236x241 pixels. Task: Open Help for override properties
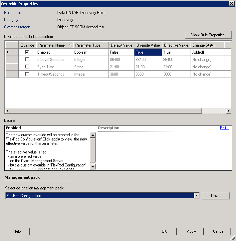[x=17, y=231]
